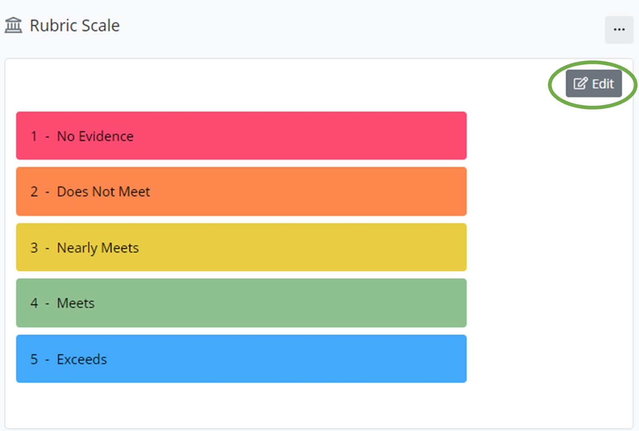639x431 pixels.
Task: Click the number 2 on the orange level
Action: pyautogui.click(x=34, y=192)
